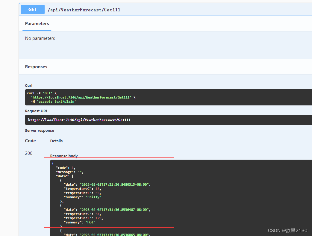Click the blue GET method badge
The width and height of the screenshot is (312, 236).
tap(32, 9)
